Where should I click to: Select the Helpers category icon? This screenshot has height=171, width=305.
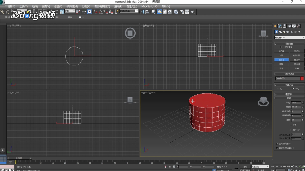coord(291,32)
